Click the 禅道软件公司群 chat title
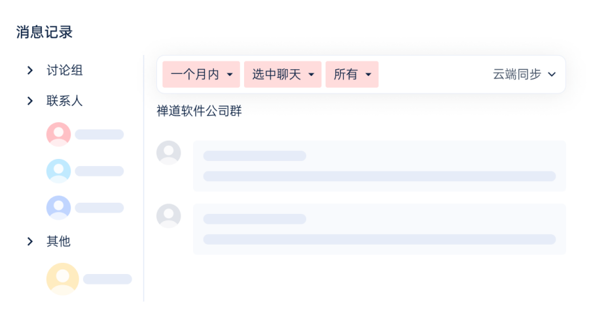589x327 pixels. [x=199, y=111]
